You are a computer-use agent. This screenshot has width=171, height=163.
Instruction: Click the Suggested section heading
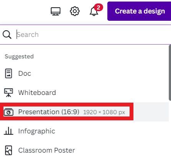tap(19, 57)
